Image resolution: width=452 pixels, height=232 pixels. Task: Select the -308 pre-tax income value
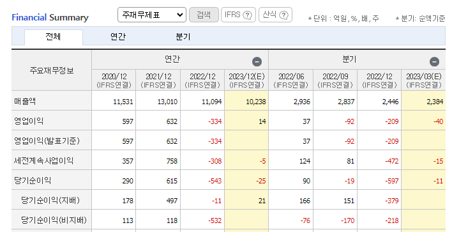pos(215,161)
